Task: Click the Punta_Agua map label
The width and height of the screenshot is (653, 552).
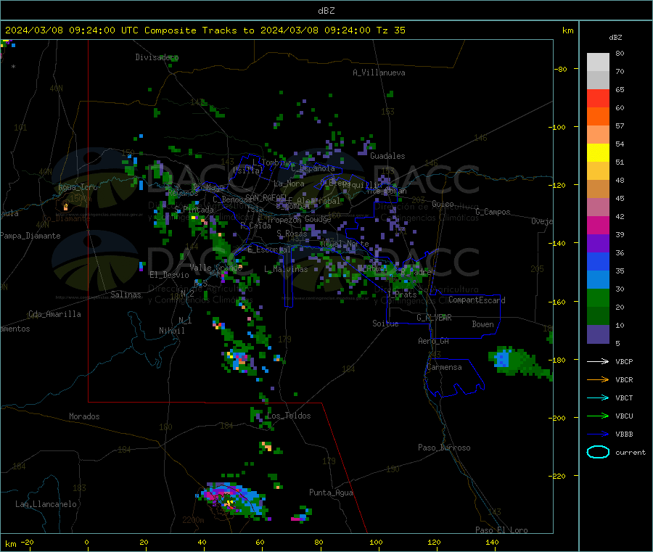Action: [x=331, y=493]
